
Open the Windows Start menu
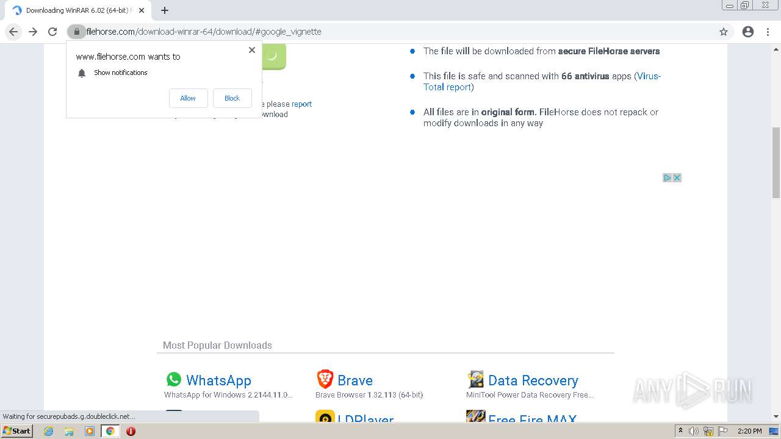(x=17, y=431)
